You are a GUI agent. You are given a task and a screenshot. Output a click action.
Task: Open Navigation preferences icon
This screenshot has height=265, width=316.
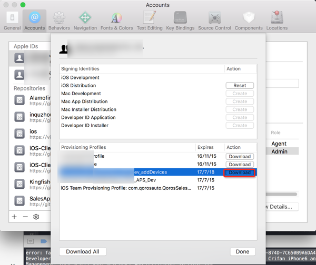click(x=85, y=21)
